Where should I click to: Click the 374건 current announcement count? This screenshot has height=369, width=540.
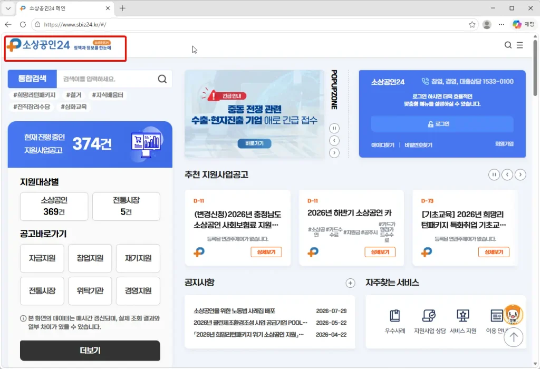92,144
